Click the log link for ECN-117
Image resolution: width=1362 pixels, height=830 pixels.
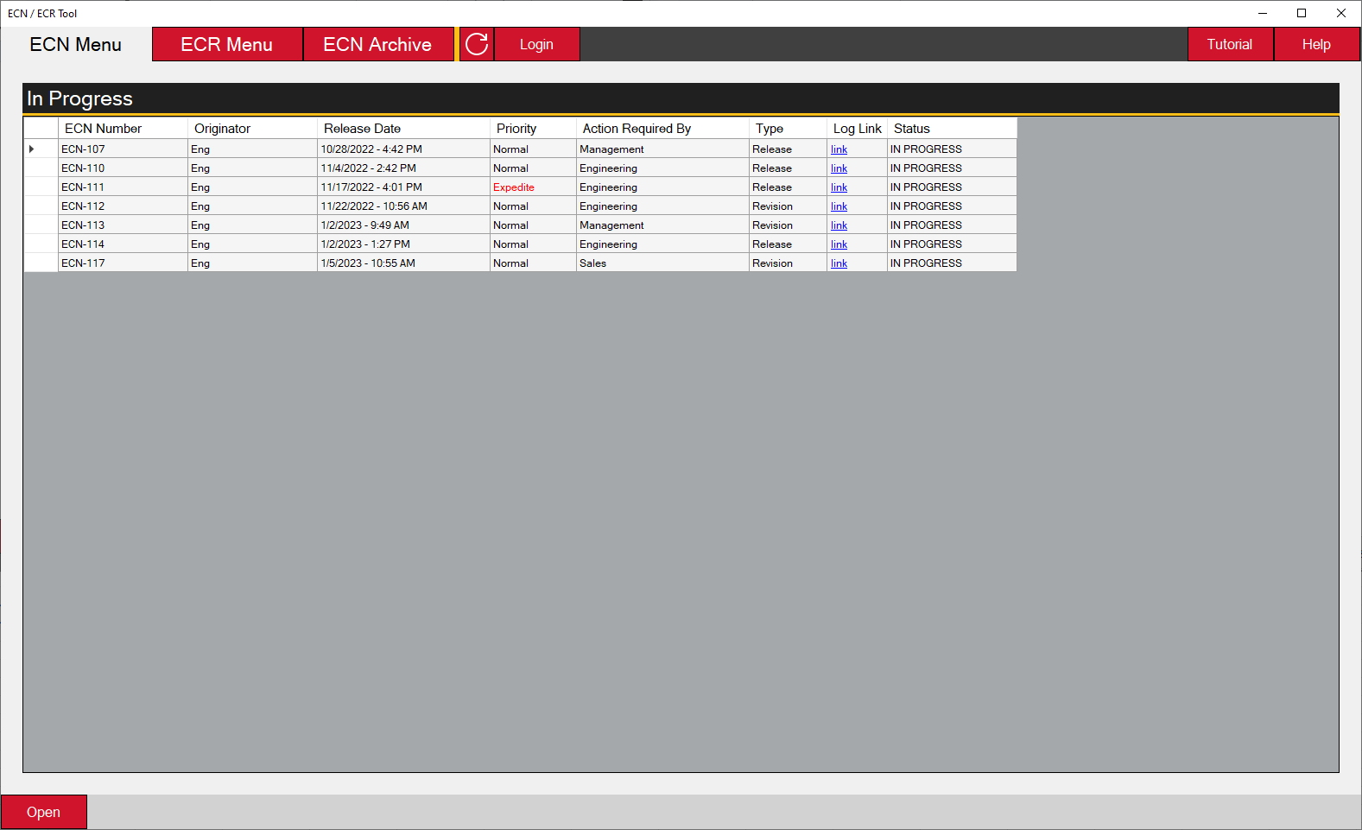tap(839, 263)
